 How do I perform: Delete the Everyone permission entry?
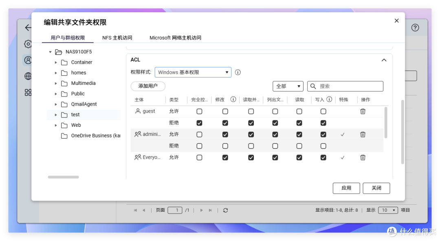click(363, 157)
